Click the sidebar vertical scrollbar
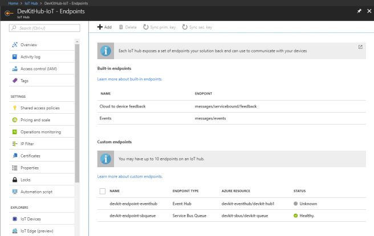Viewport: 374px width, 236px height. [78, 114]
